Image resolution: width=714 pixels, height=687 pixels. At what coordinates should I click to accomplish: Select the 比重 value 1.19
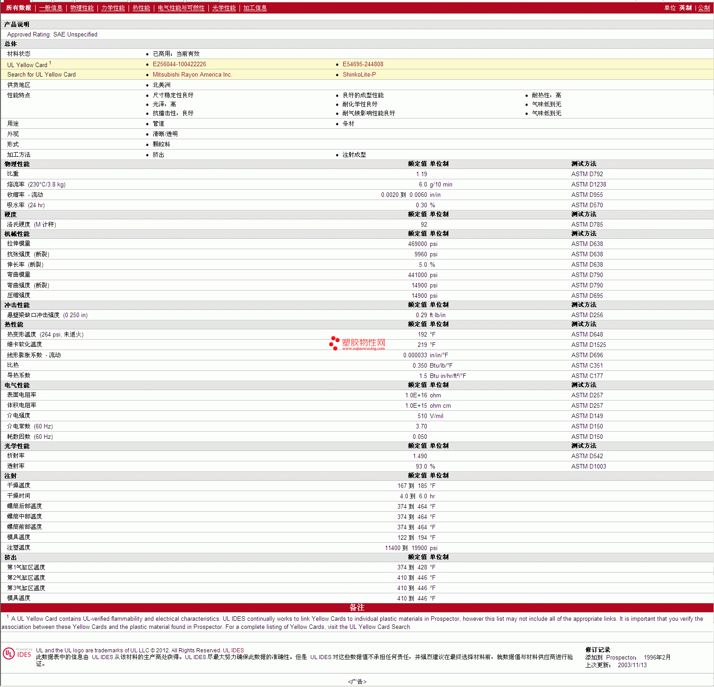(422, 174)
